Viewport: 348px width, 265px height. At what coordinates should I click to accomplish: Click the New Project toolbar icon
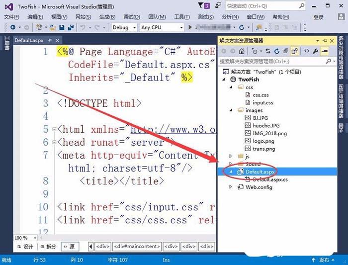(39, 27)
